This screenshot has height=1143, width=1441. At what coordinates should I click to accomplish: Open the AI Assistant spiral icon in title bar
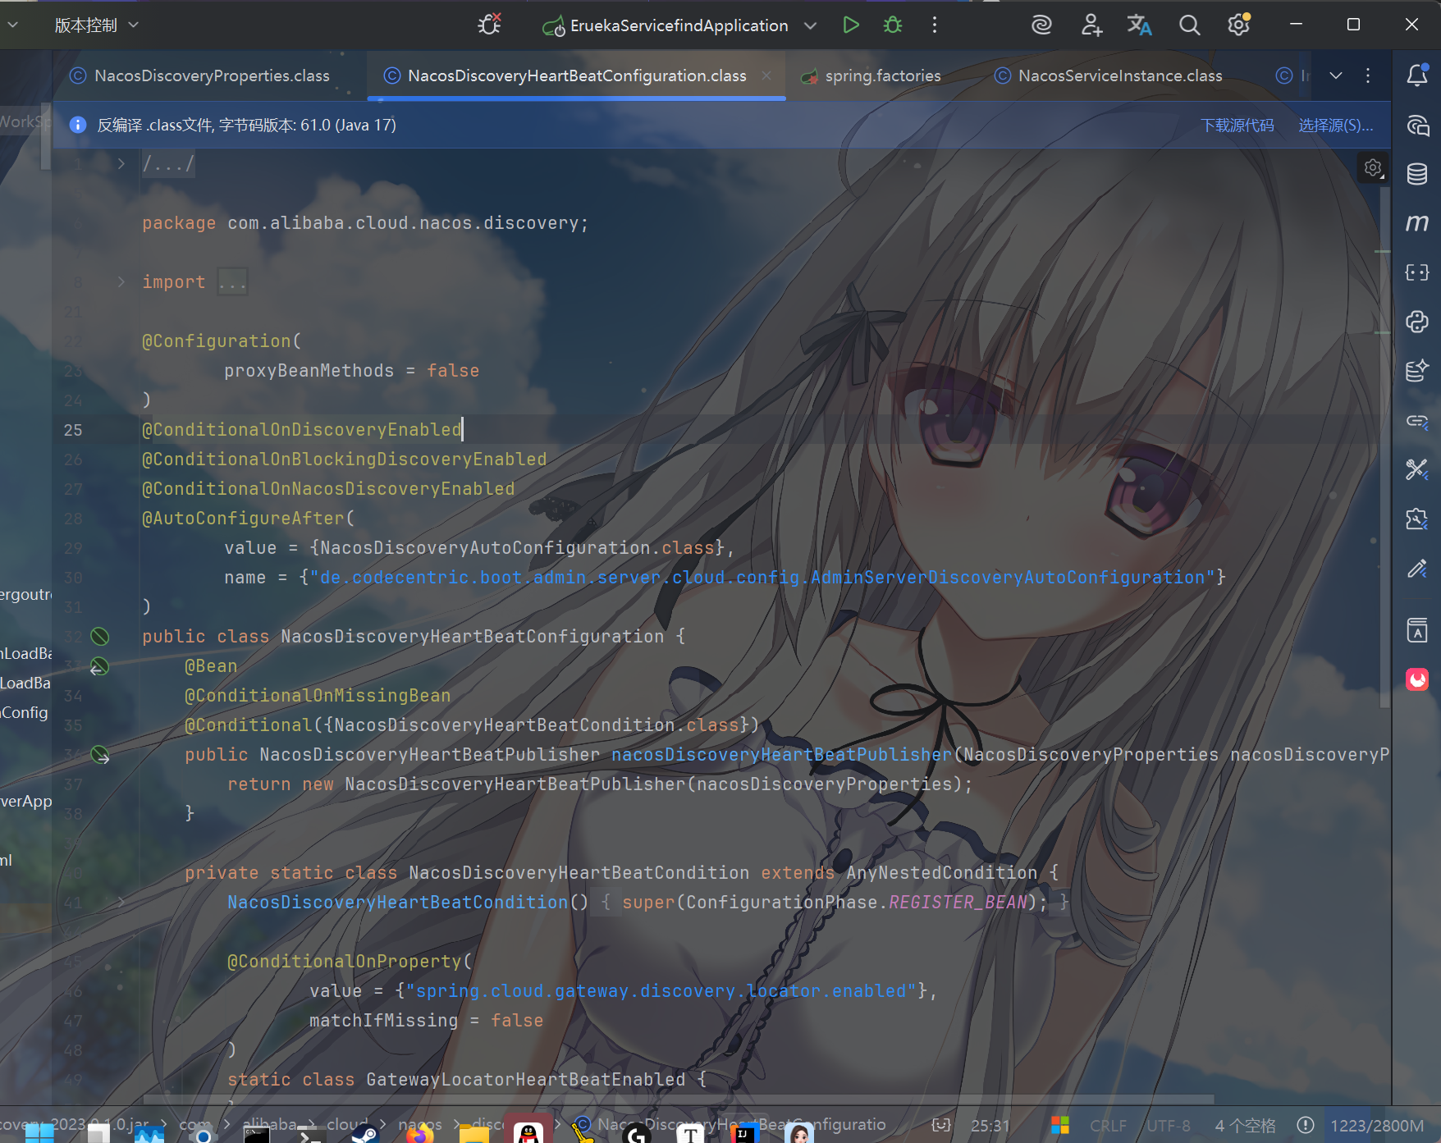pyautogui.click(x=1041, y=25)
